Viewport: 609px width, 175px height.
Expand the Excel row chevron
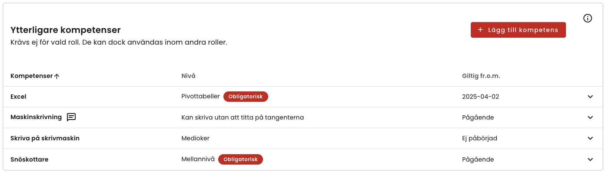click(x=590, y=97)
